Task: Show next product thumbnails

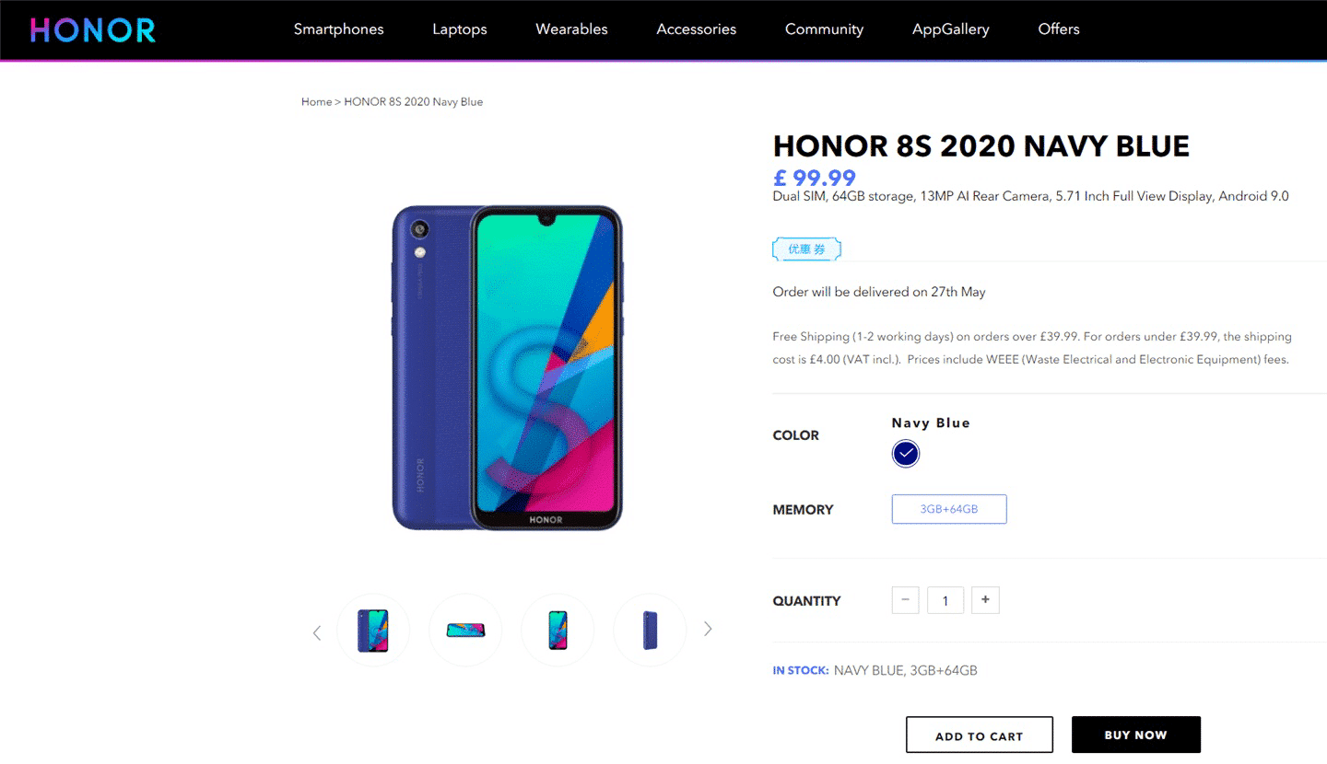Action: tap(708, 629)
